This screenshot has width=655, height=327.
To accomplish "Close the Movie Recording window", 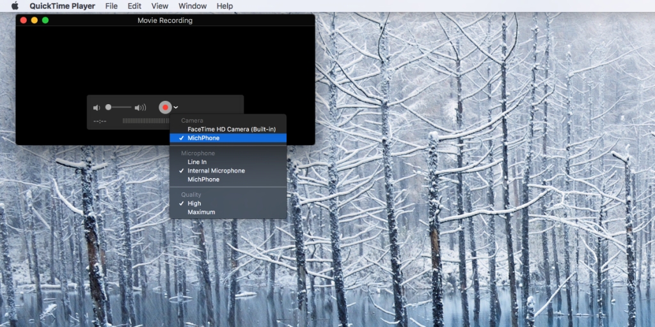I will pyautogui.click(x=24, y=20).
